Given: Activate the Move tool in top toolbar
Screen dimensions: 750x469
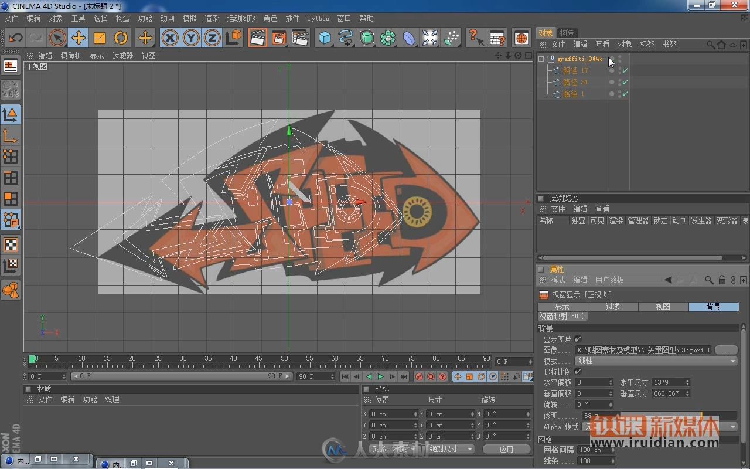Looking at the screenshot, I should click(78, 38).
